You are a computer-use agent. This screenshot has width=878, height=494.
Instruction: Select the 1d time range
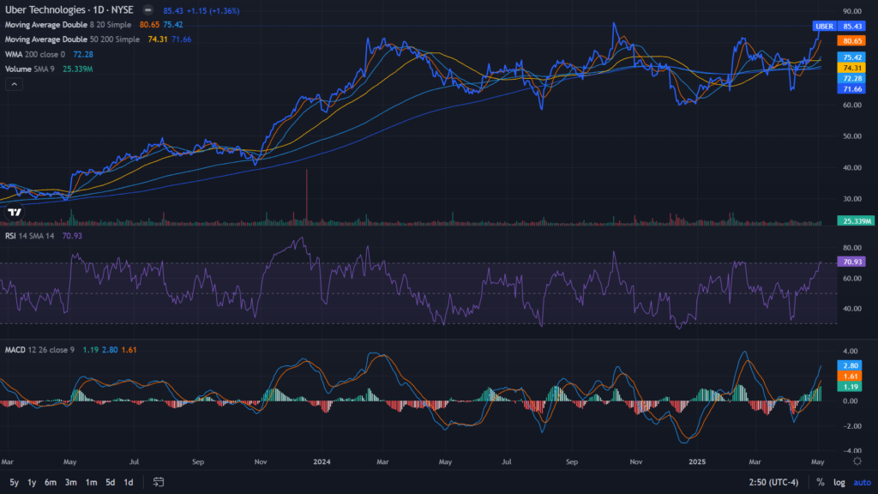click(129, 482)
